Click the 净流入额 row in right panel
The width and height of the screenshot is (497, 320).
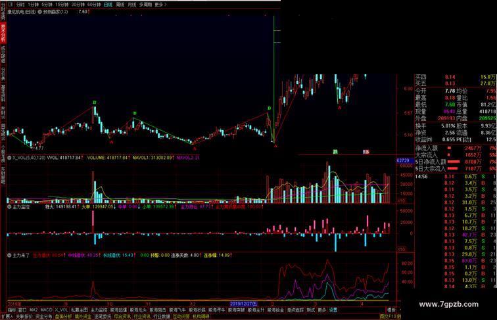[x=456, y=148]
